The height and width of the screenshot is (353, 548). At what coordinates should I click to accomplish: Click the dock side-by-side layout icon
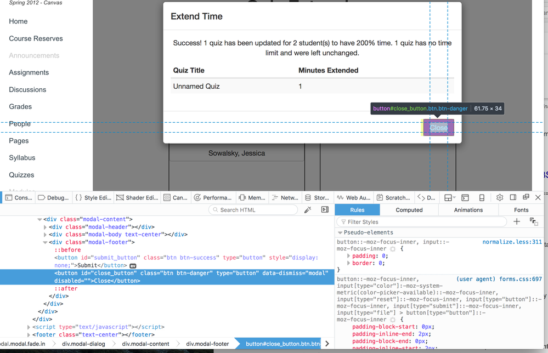tap(513, 197)
